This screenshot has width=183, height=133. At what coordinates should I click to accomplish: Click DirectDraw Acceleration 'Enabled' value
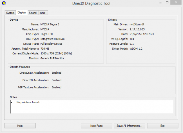(x=57, y=73)
